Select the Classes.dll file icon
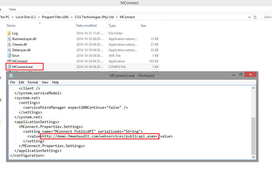272x170 pixels. [x=9, y=45]
